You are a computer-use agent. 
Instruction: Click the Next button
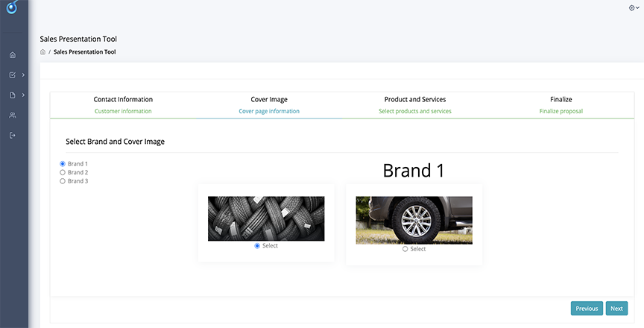click(616, 309)
